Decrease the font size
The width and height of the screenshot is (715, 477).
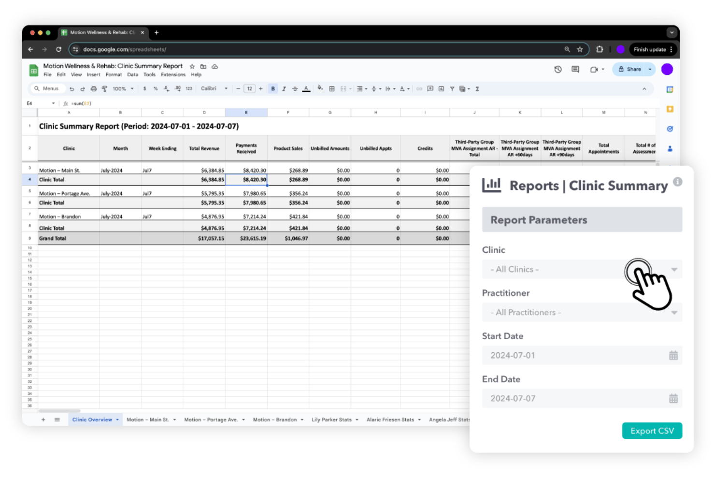[238, 89]
